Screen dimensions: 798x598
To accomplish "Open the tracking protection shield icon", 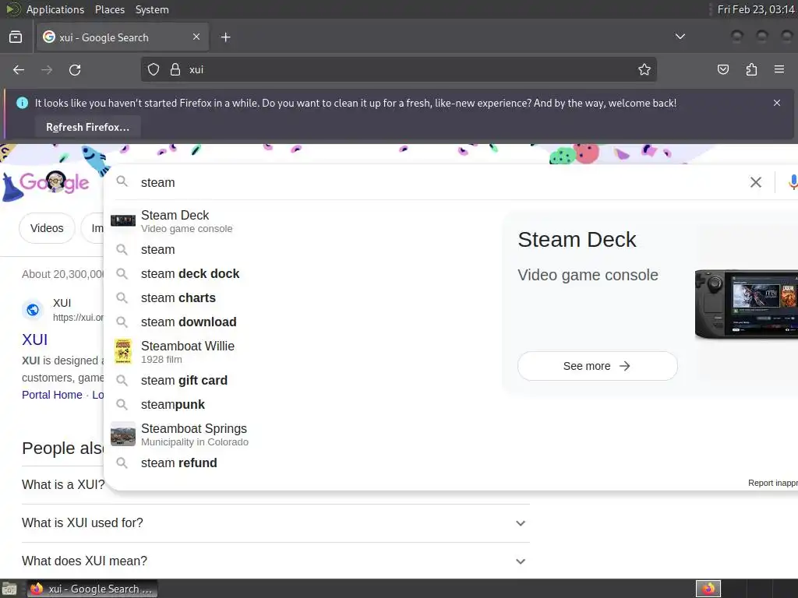I will pos(154,69).
